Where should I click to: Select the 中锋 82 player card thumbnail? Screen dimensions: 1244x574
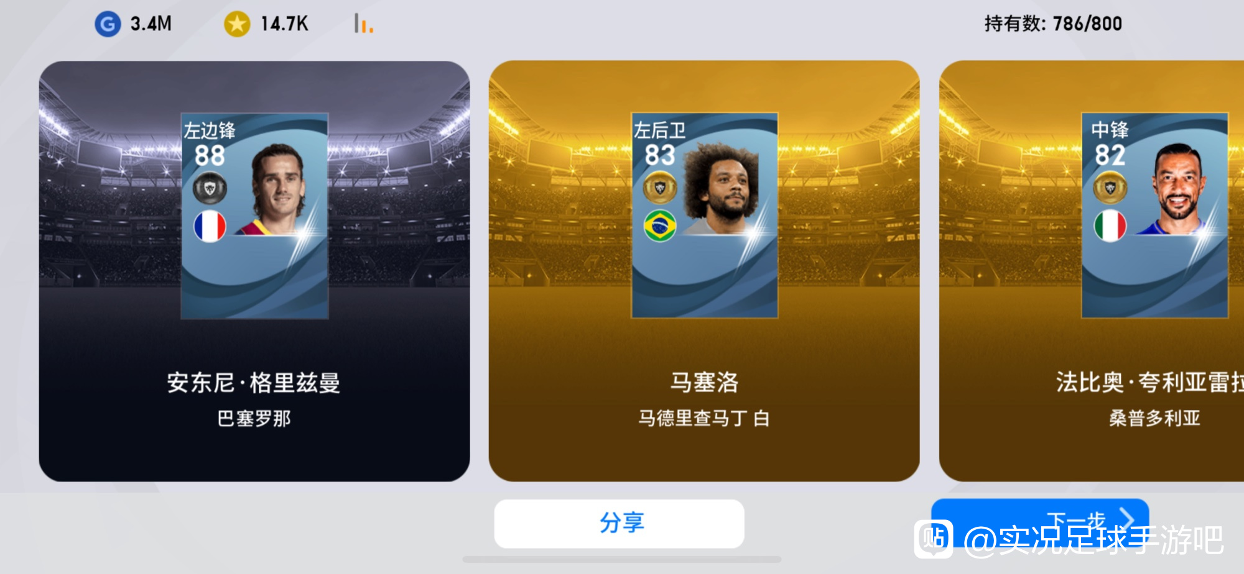point(1155,216)
